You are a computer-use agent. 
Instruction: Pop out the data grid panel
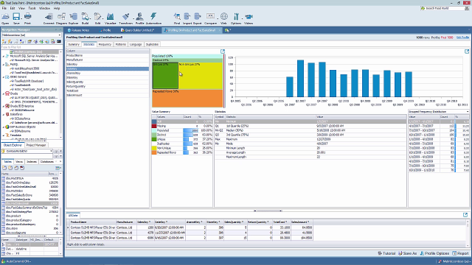pos(465,215)
